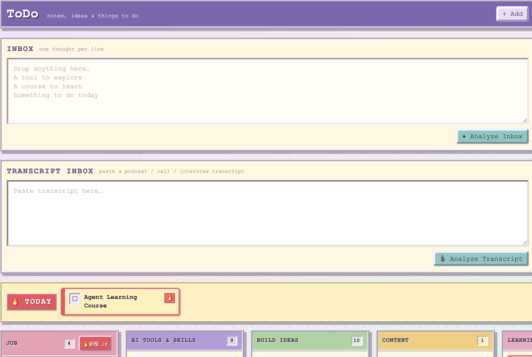Focus the Paste transcript text area

pyautogui.click(x=268, y=213)
